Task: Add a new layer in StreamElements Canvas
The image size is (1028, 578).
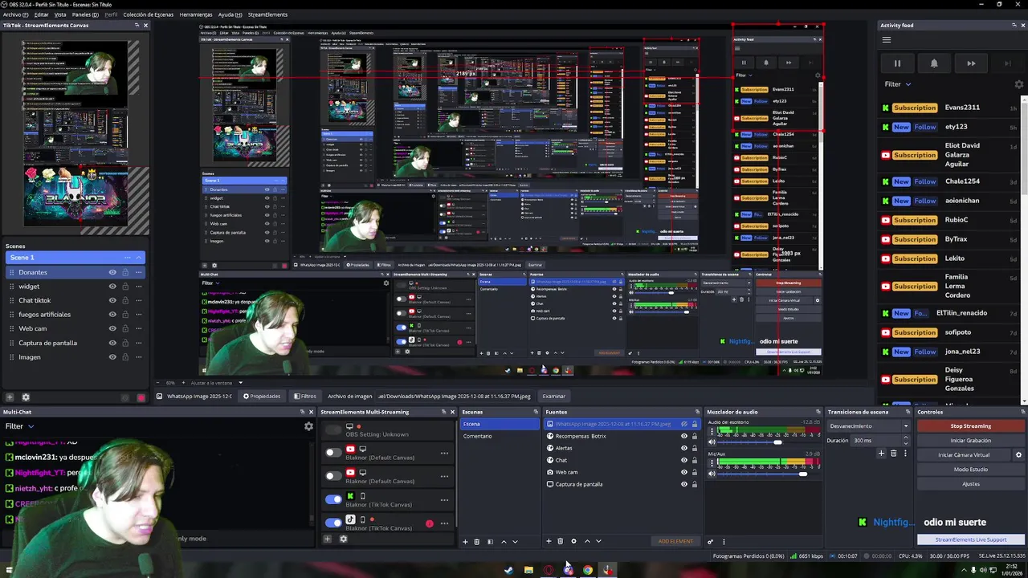Action: click(10, 397)
